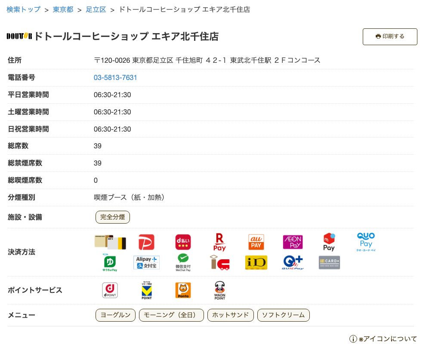Click the 住所 row label
Viewport: 426px width, 344px height.
[x=15, y=60]
